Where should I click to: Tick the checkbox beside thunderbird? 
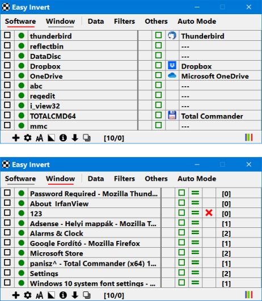pyautogui.click(x=7, y=35)
